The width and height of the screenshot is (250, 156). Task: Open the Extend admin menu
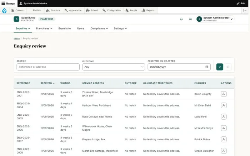click(92, 10)
